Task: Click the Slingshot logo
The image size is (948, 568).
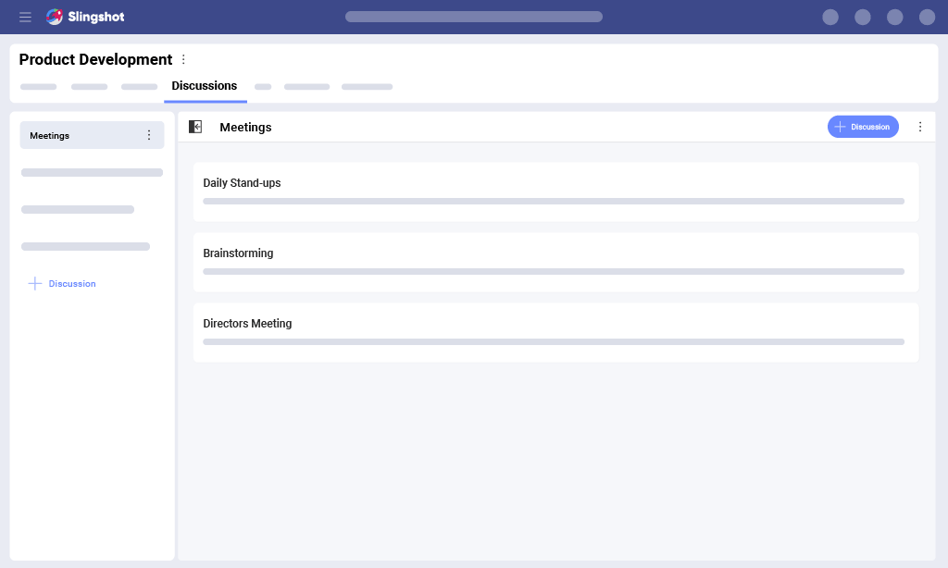Action: click(x=85, y=17)
